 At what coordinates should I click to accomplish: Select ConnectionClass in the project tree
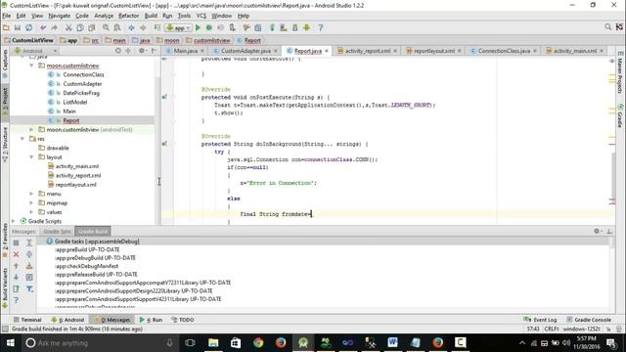[83, 74]
